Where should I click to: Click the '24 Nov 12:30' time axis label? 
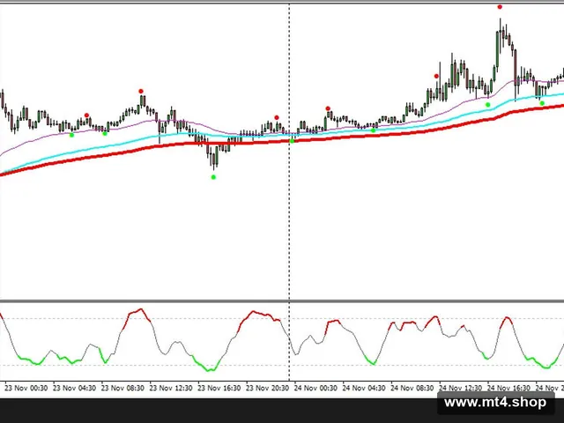pos(460,389)
